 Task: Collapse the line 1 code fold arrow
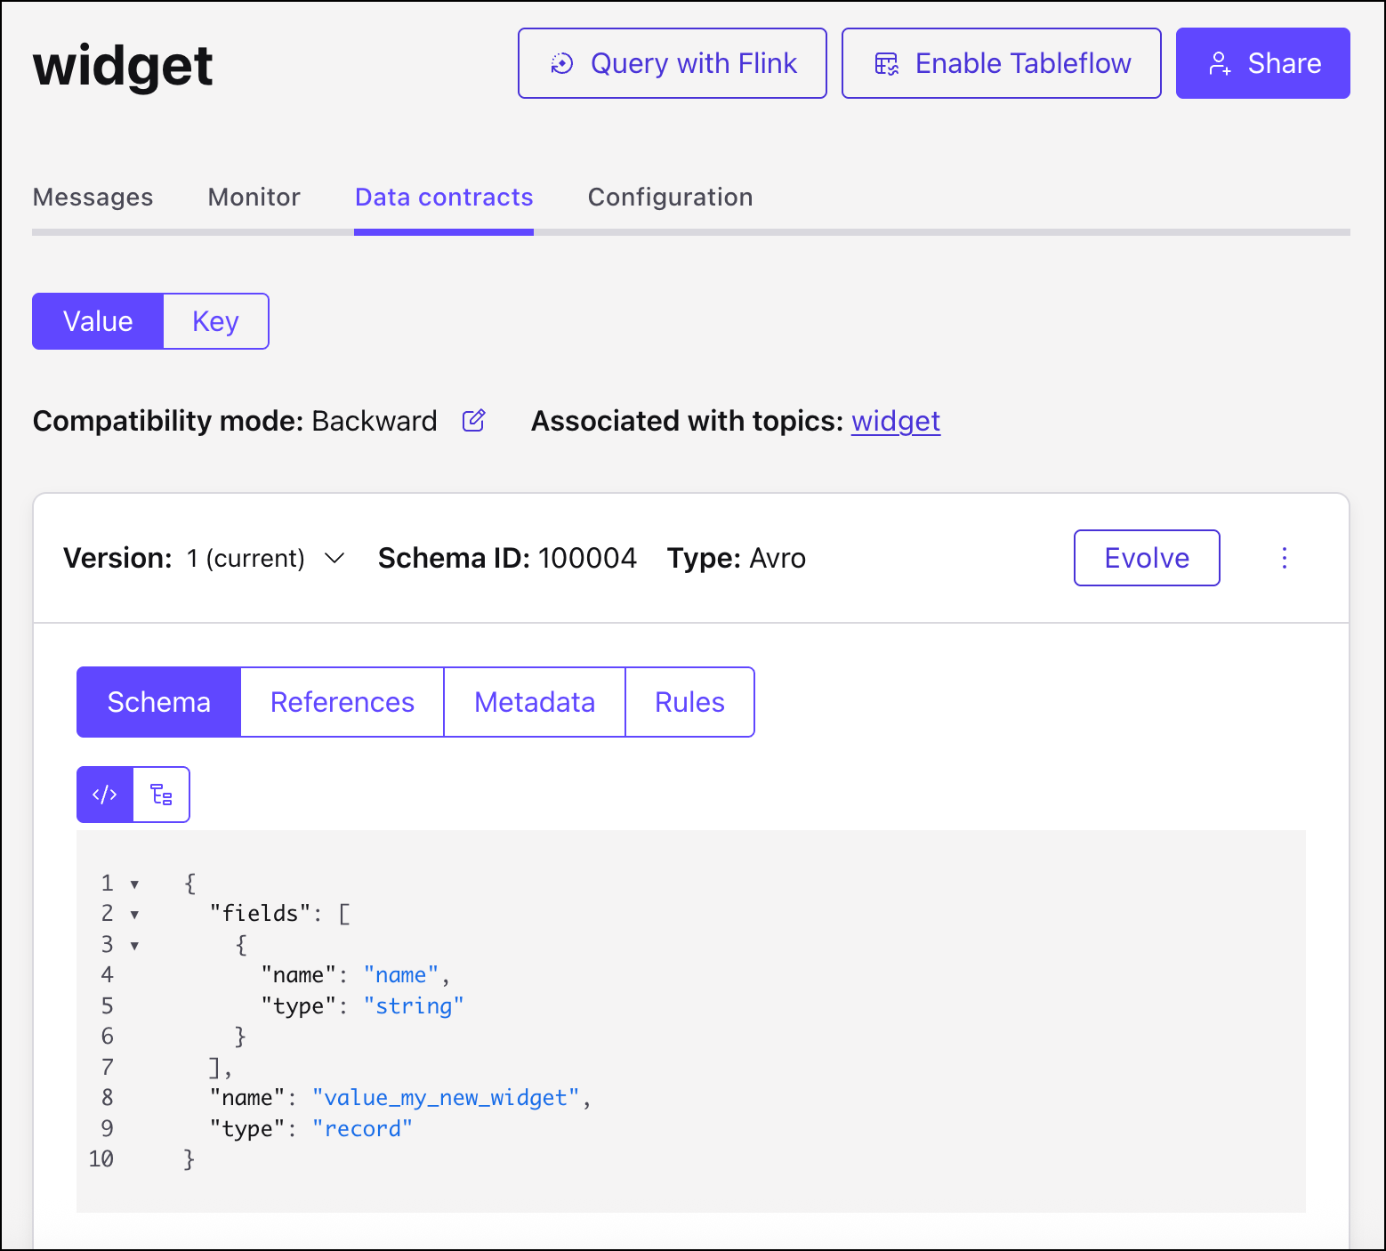[x=134, y=884]
